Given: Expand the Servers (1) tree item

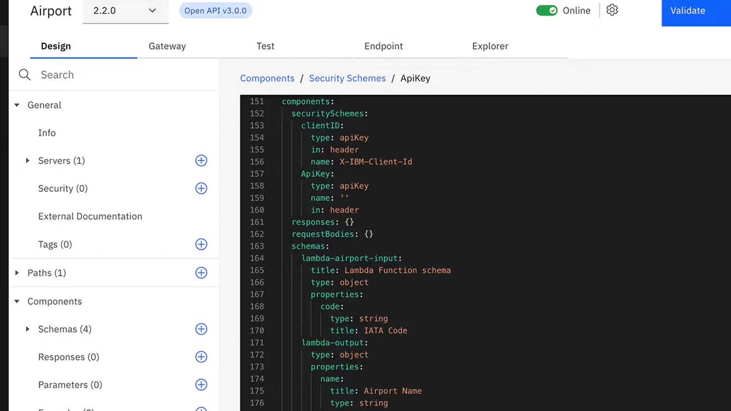Looking at the screenshot, I should 28,161.
